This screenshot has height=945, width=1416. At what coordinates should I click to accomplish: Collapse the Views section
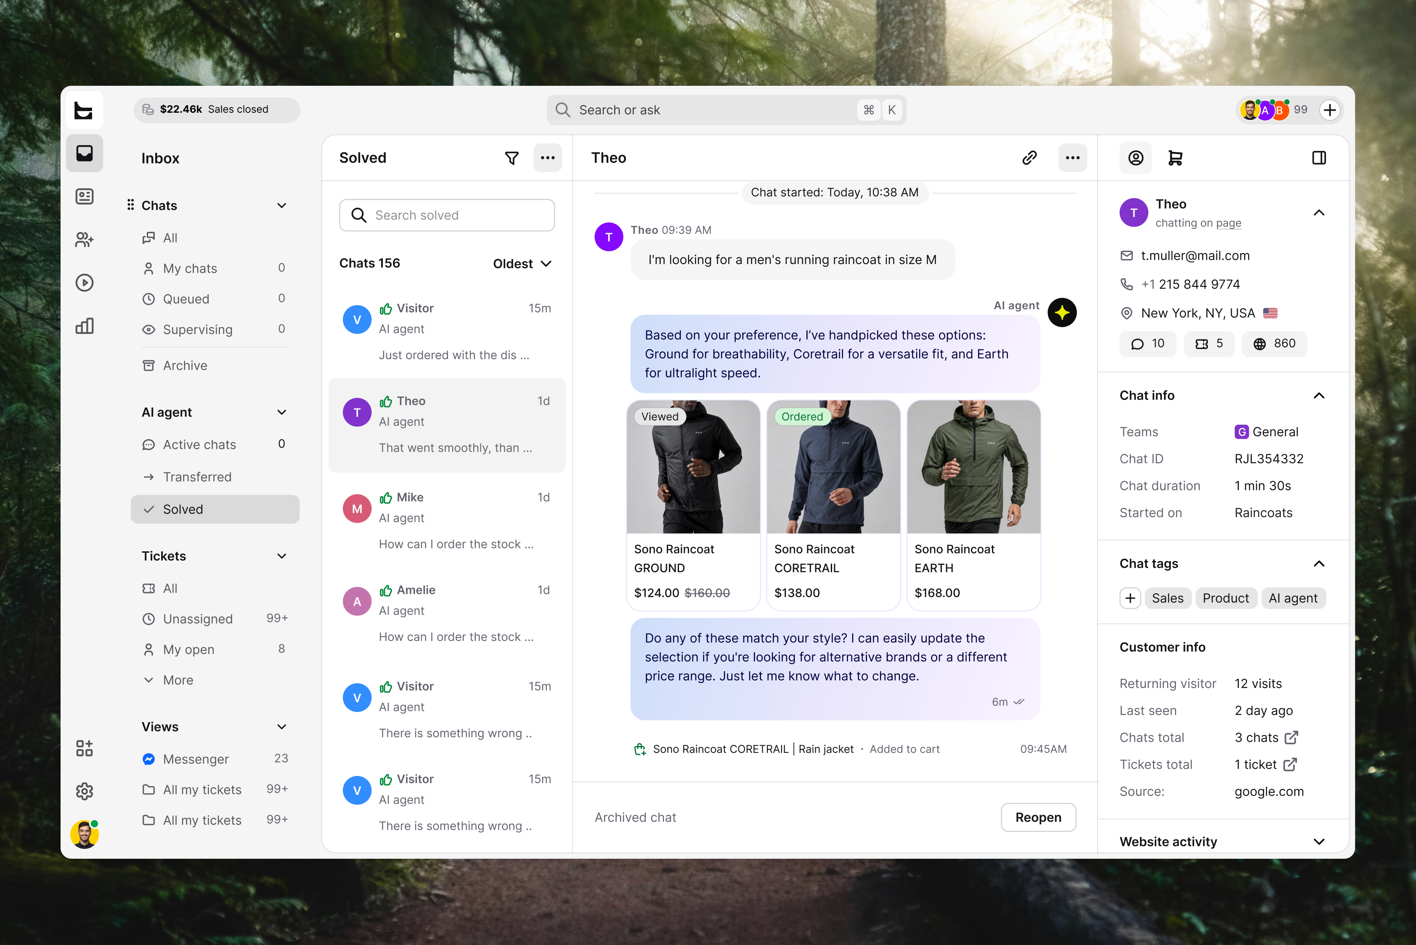click(281, 727)
